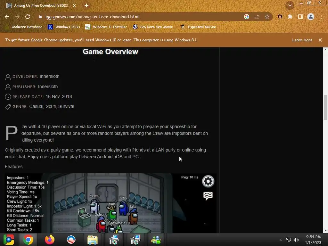Launch Firefox from the taskbar
Viewport: 328px width, 246px height.
click(x=50, y=240)
